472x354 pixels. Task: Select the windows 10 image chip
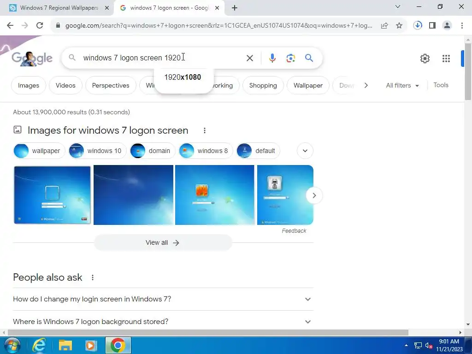pos(97,151)
